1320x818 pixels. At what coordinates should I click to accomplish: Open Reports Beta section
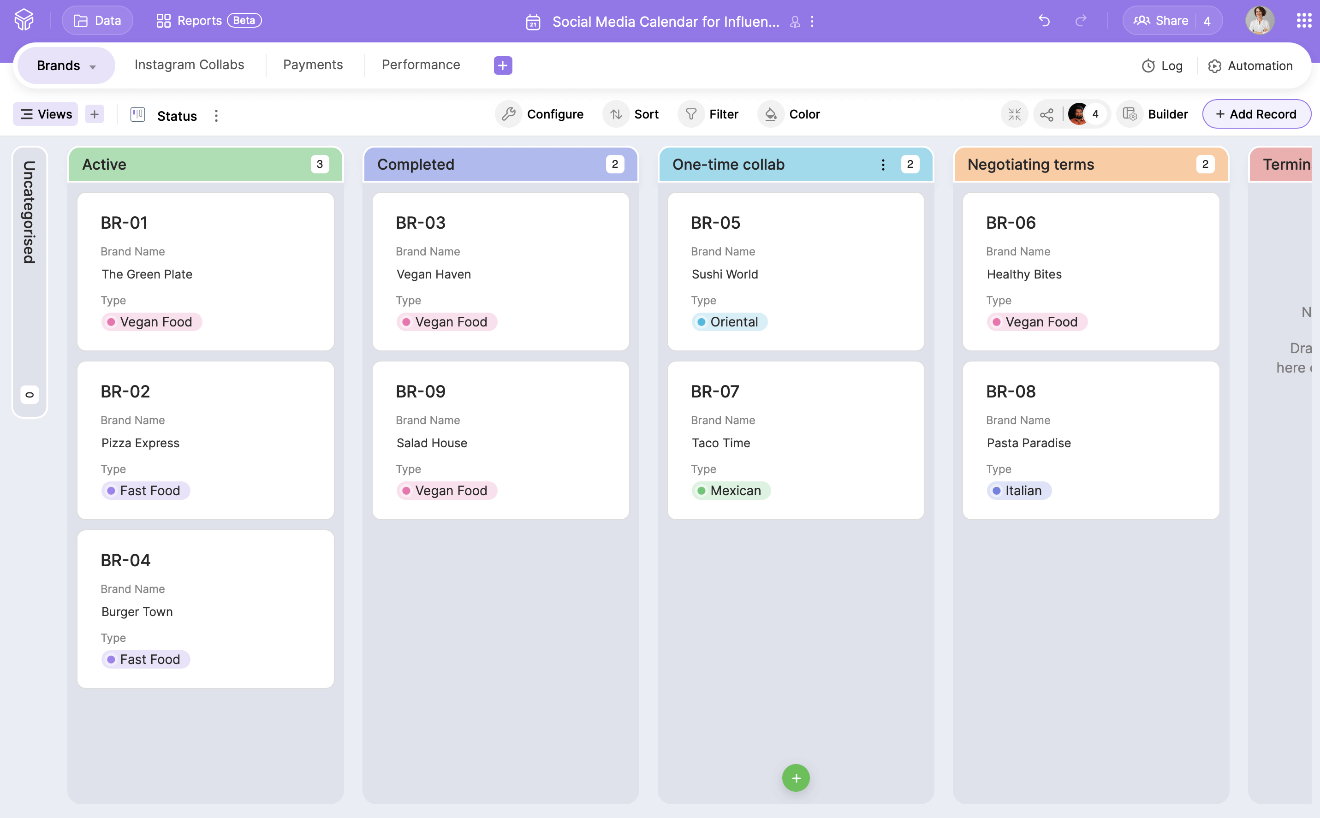tap(209, 21)
